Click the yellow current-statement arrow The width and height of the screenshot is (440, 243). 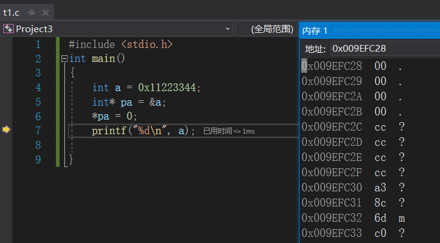coord(7,130)
